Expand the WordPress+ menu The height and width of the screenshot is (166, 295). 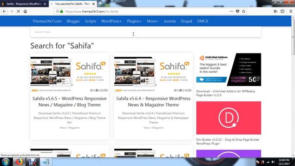pyautogui.click(x=112, y=21)
